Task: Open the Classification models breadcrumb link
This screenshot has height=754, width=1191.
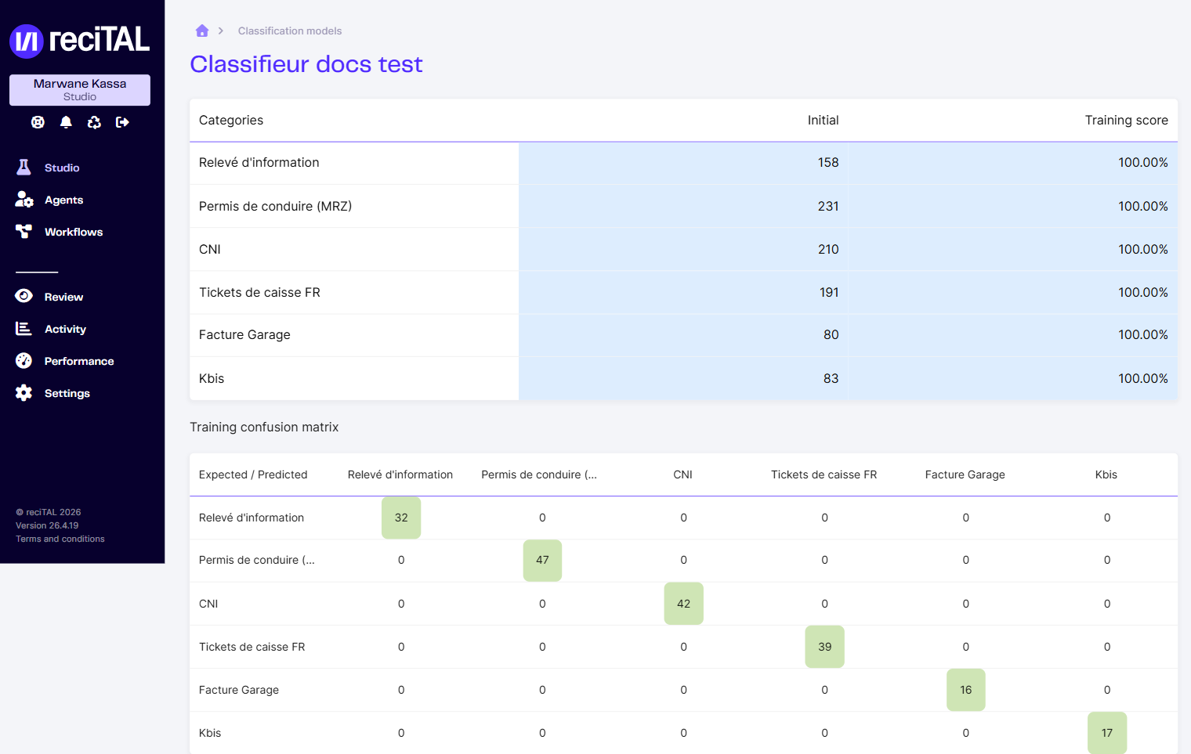Action: (x=290, y=31)
